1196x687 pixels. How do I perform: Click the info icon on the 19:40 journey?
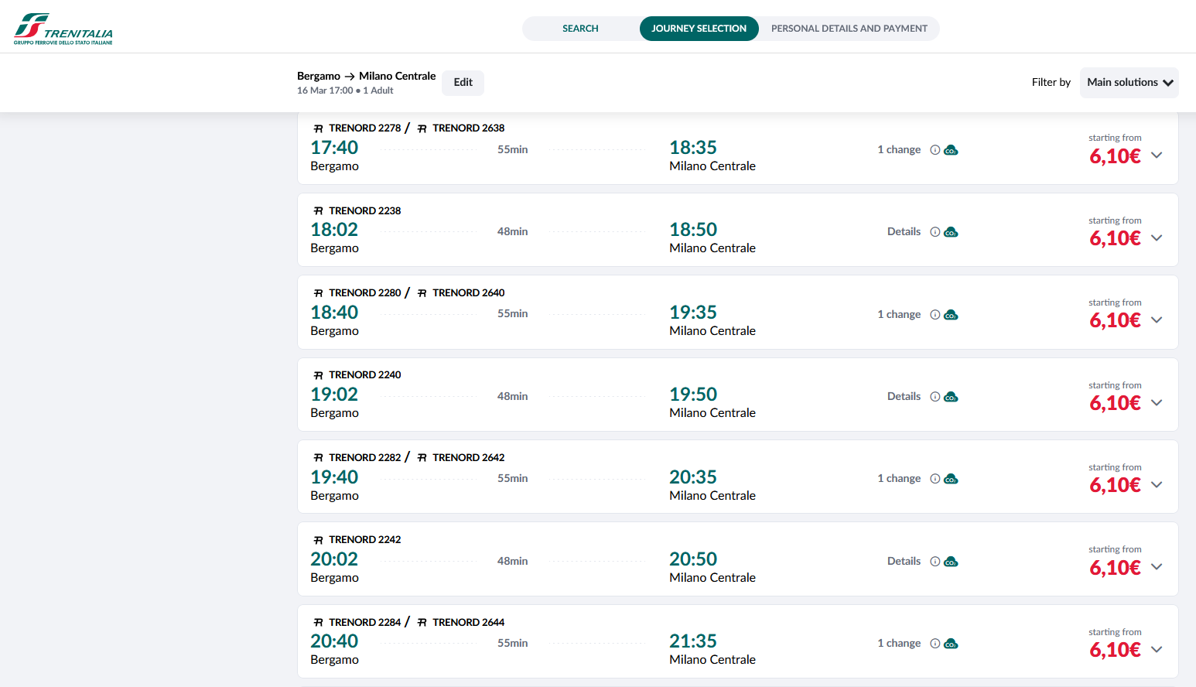click(935, 479)
